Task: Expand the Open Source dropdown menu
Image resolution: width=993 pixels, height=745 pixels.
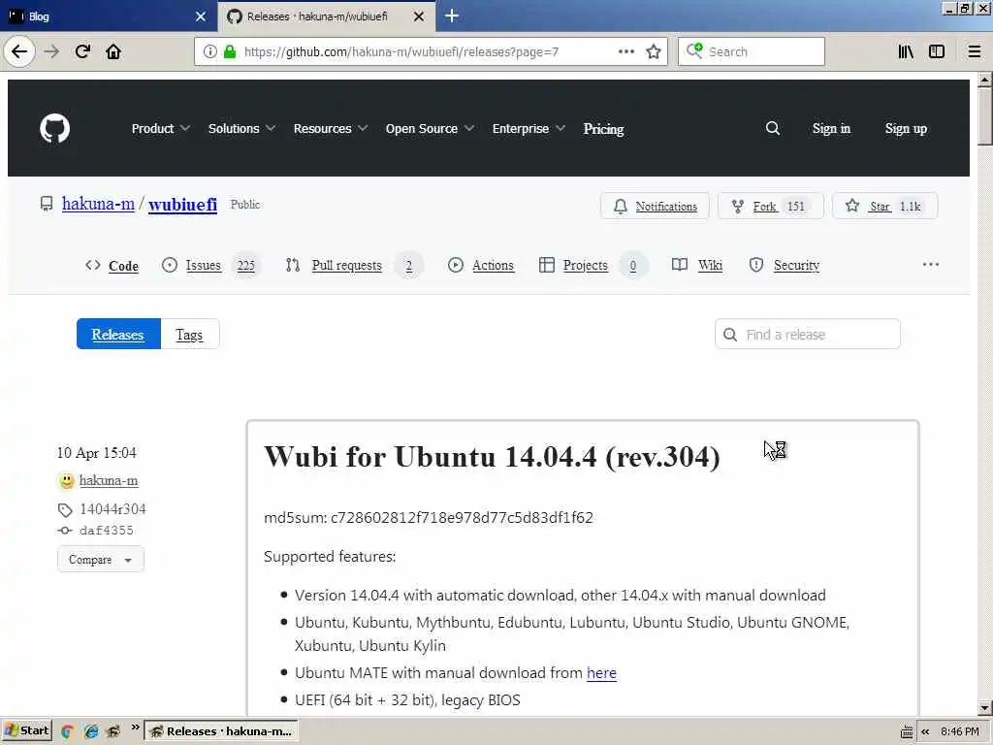Action: point(430,128)
